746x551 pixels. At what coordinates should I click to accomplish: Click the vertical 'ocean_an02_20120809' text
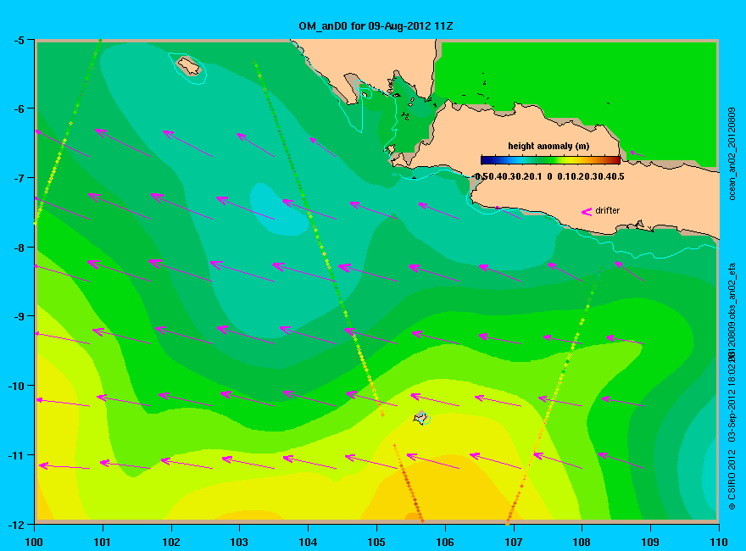coord(732,153)
